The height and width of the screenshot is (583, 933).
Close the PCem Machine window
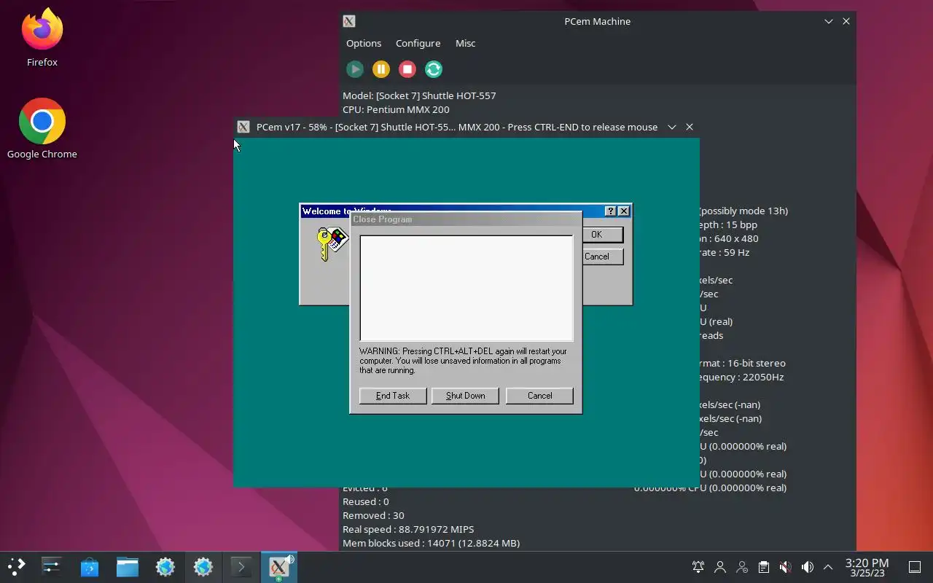point(846,21)
